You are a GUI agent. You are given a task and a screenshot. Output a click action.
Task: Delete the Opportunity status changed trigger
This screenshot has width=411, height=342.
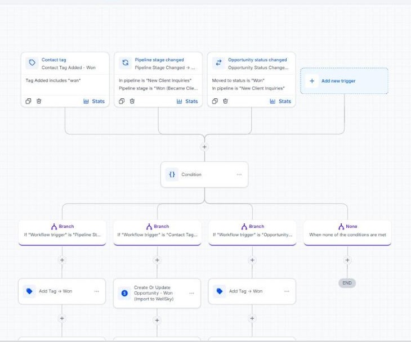(x=225, y=101)
